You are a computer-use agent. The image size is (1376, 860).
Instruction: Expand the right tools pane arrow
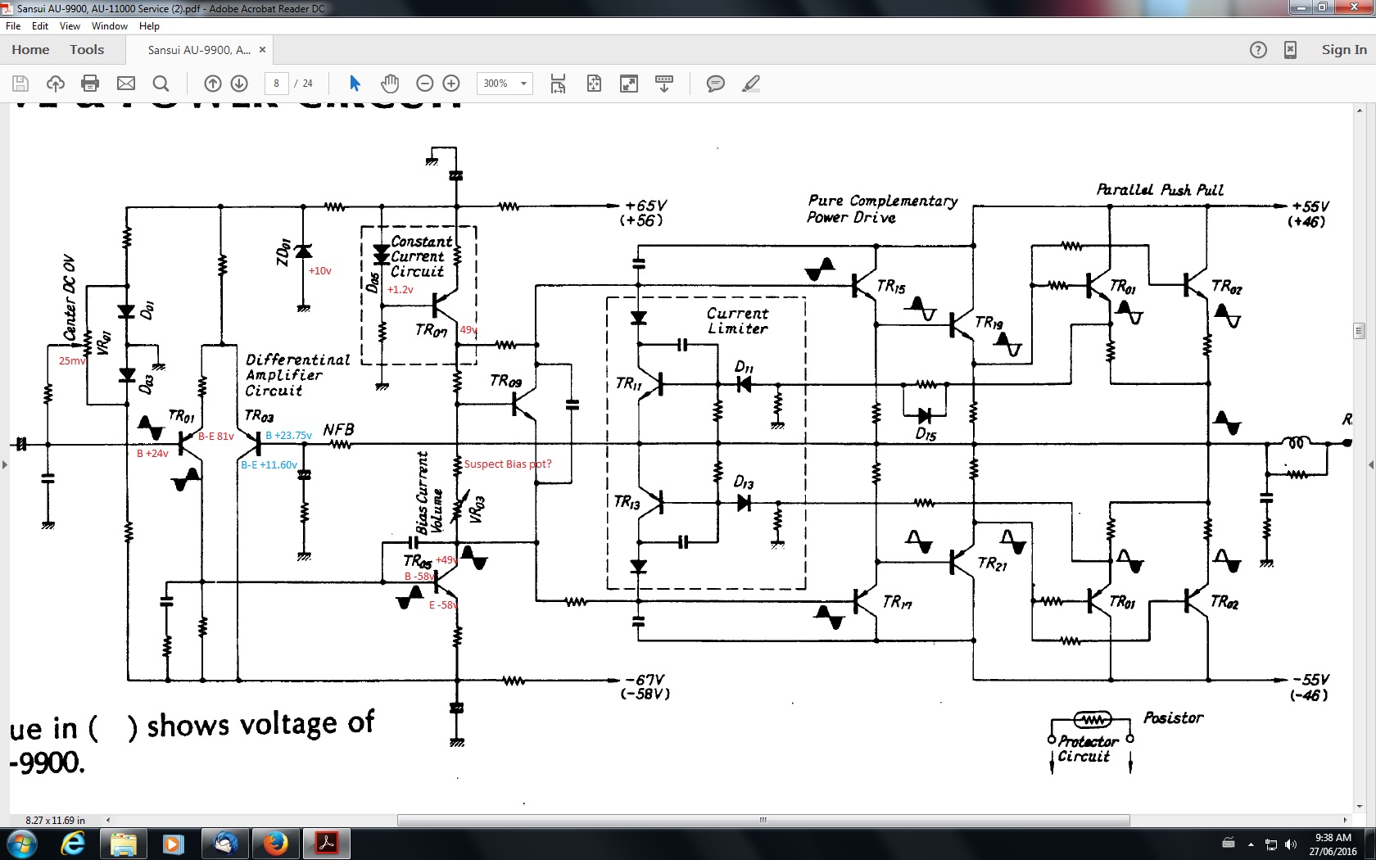coord(1371,464)
